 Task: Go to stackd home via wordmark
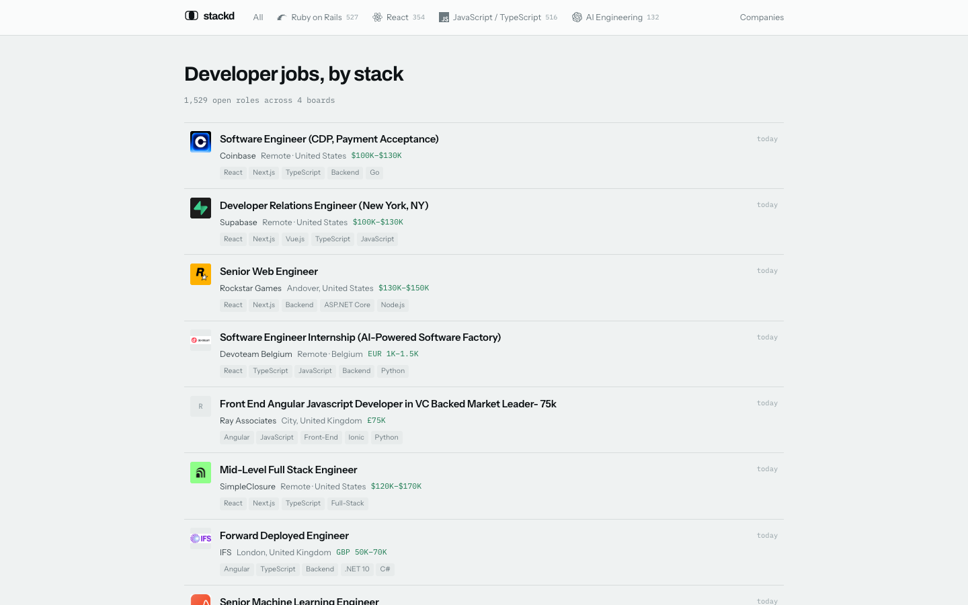[218, 16]
